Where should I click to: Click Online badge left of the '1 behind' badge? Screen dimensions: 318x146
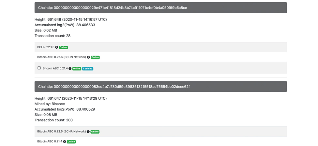77,69
